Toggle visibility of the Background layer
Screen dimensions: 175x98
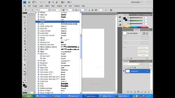pyautogui.click(x=124, y=71)
